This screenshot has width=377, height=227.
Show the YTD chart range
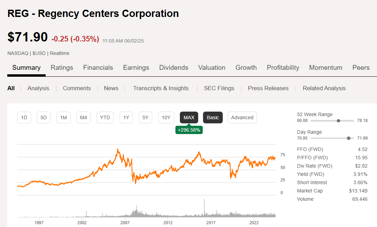(x=105, y=117)
